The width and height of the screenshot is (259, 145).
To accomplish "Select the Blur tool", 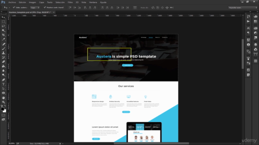I will [4, 71].
